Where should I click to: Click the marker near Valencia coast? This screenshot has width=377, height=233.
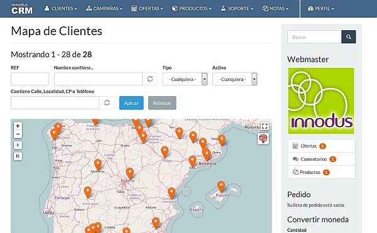point(172,193)
